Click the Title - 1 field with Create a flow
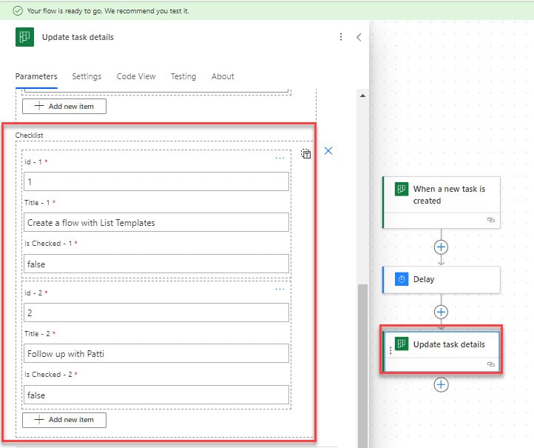 point(156,222)
